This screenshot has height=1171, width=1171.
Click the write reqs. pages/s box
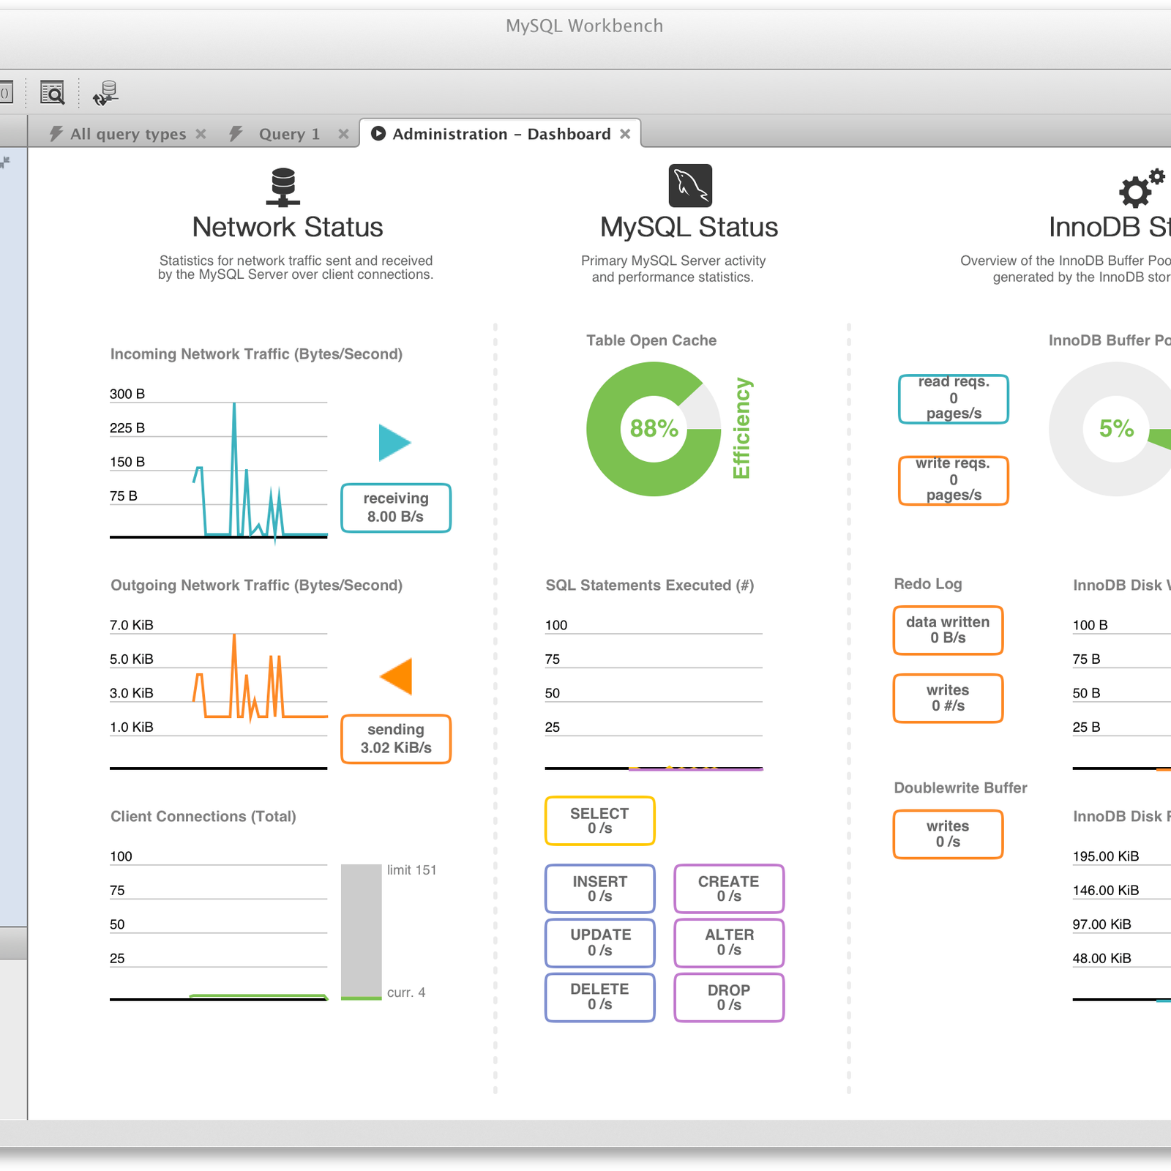pos(954,481)
